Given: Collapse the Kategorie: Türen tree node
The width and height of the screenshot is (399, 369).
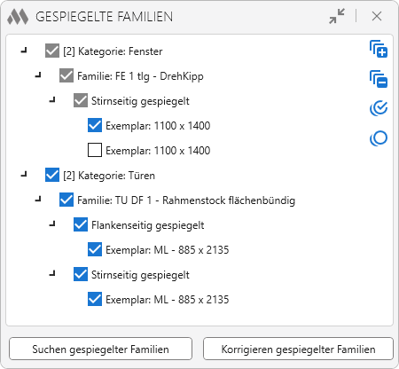Looking at the screenshot, I should 24,175.
